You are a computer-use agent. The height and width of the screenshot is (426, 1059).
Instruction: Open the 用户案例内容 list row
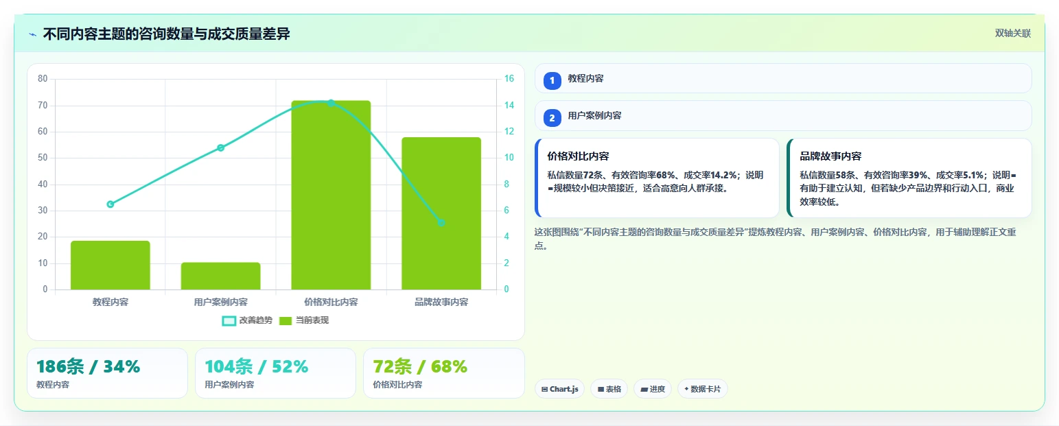(783, 116)
